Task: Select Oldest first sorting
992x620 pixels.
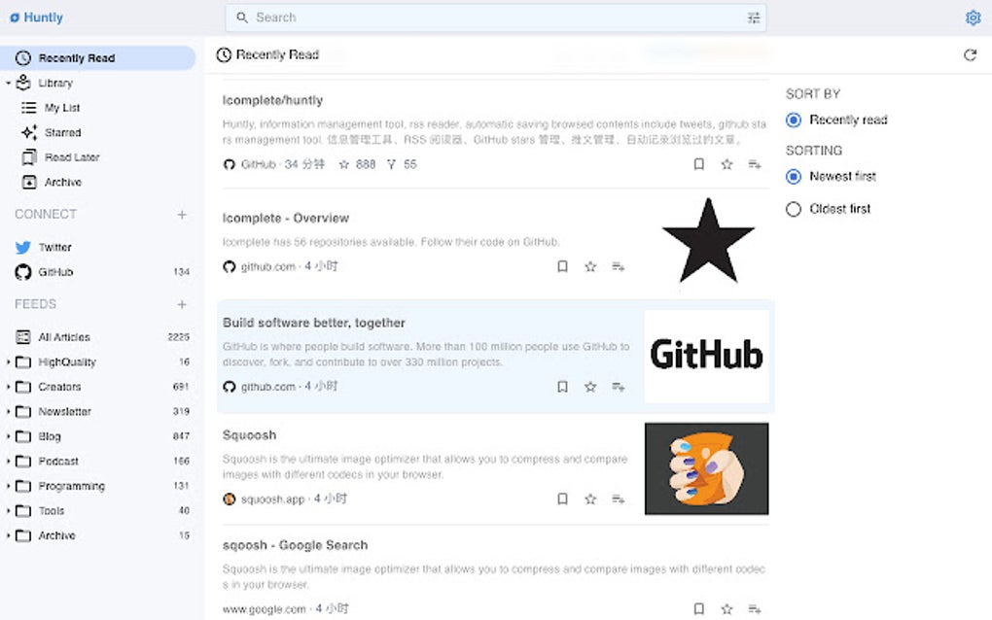Action: pyautogui.click(x=794, y=209)
